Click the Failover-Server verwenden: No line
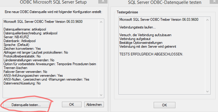This screenshot has width=218, height=112. point(25,72)
